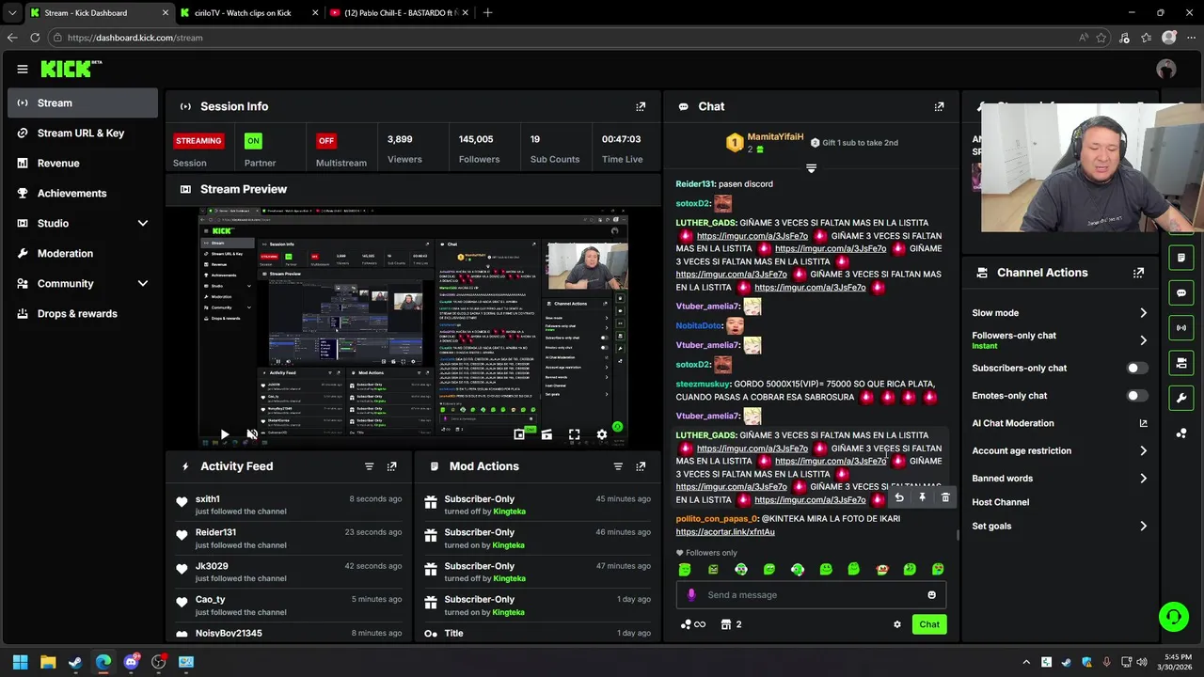The width and height of the screenshot is (1204, 677).
Task: Click Host Channel action
Action: pyautogui.click(x=1000, y=502)
